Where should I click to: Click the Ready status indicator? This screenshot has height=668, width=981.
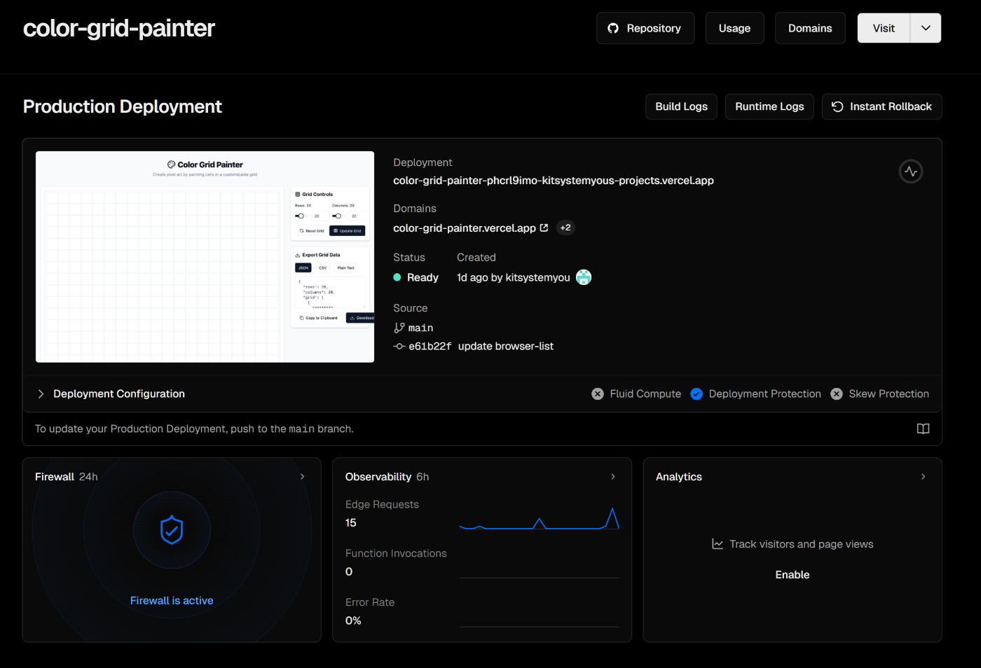coord(416,277)
